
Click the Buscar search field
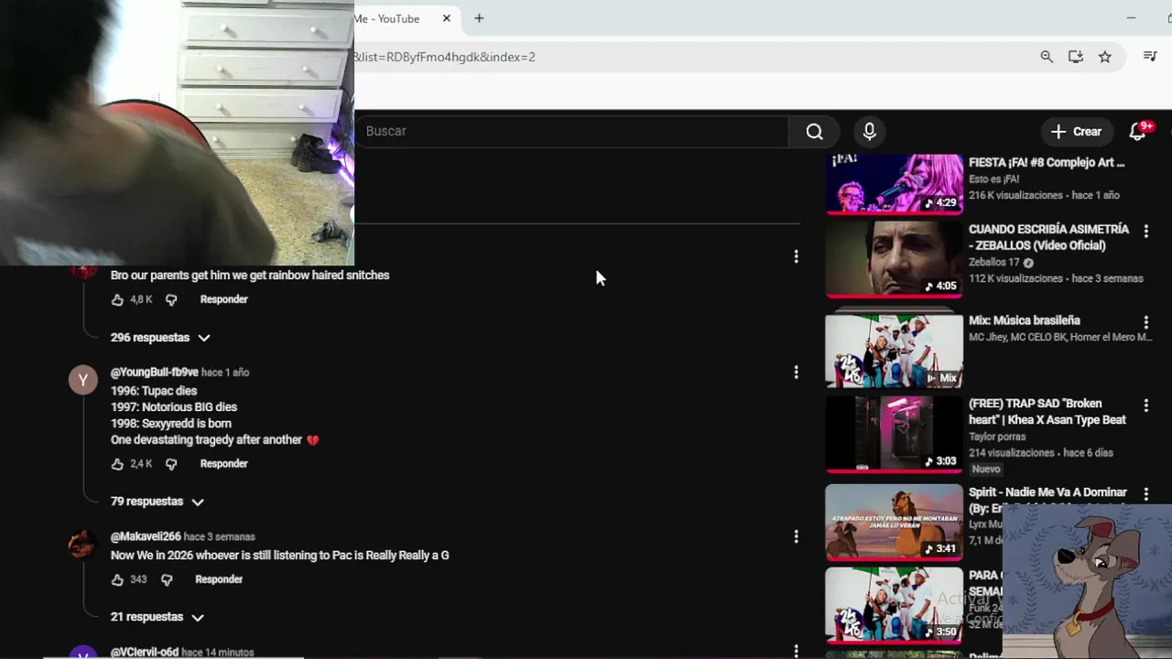(572, 132)
